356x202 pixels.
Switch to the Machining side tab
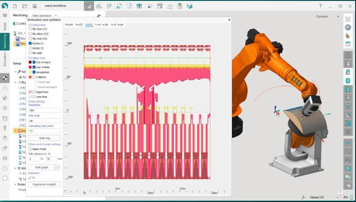[x=5, y=42]
